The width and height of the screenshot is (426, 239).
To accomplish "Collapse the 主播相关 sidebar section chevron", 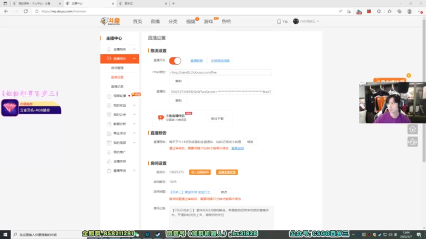I will [x=134, y=49].
